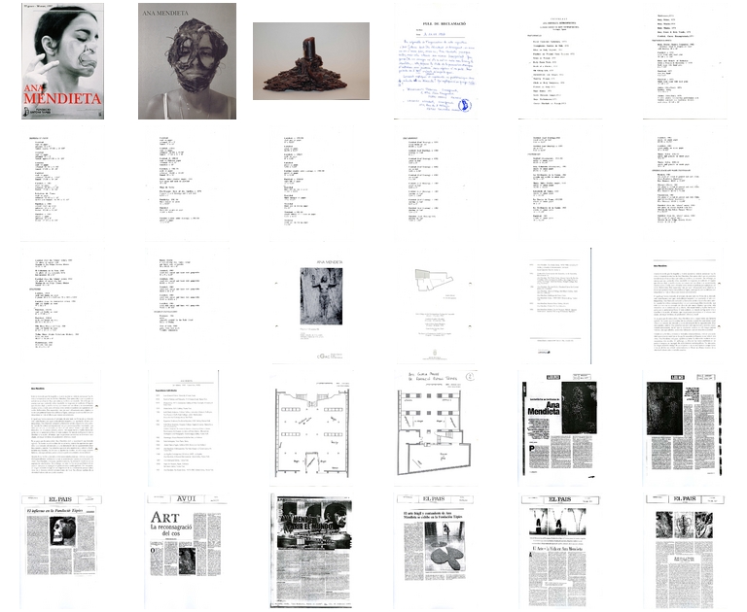Open the AVUI Art La reconsagració del cos clipping
The width and height of the screenshot is (747, 612).
pos(187,551)
